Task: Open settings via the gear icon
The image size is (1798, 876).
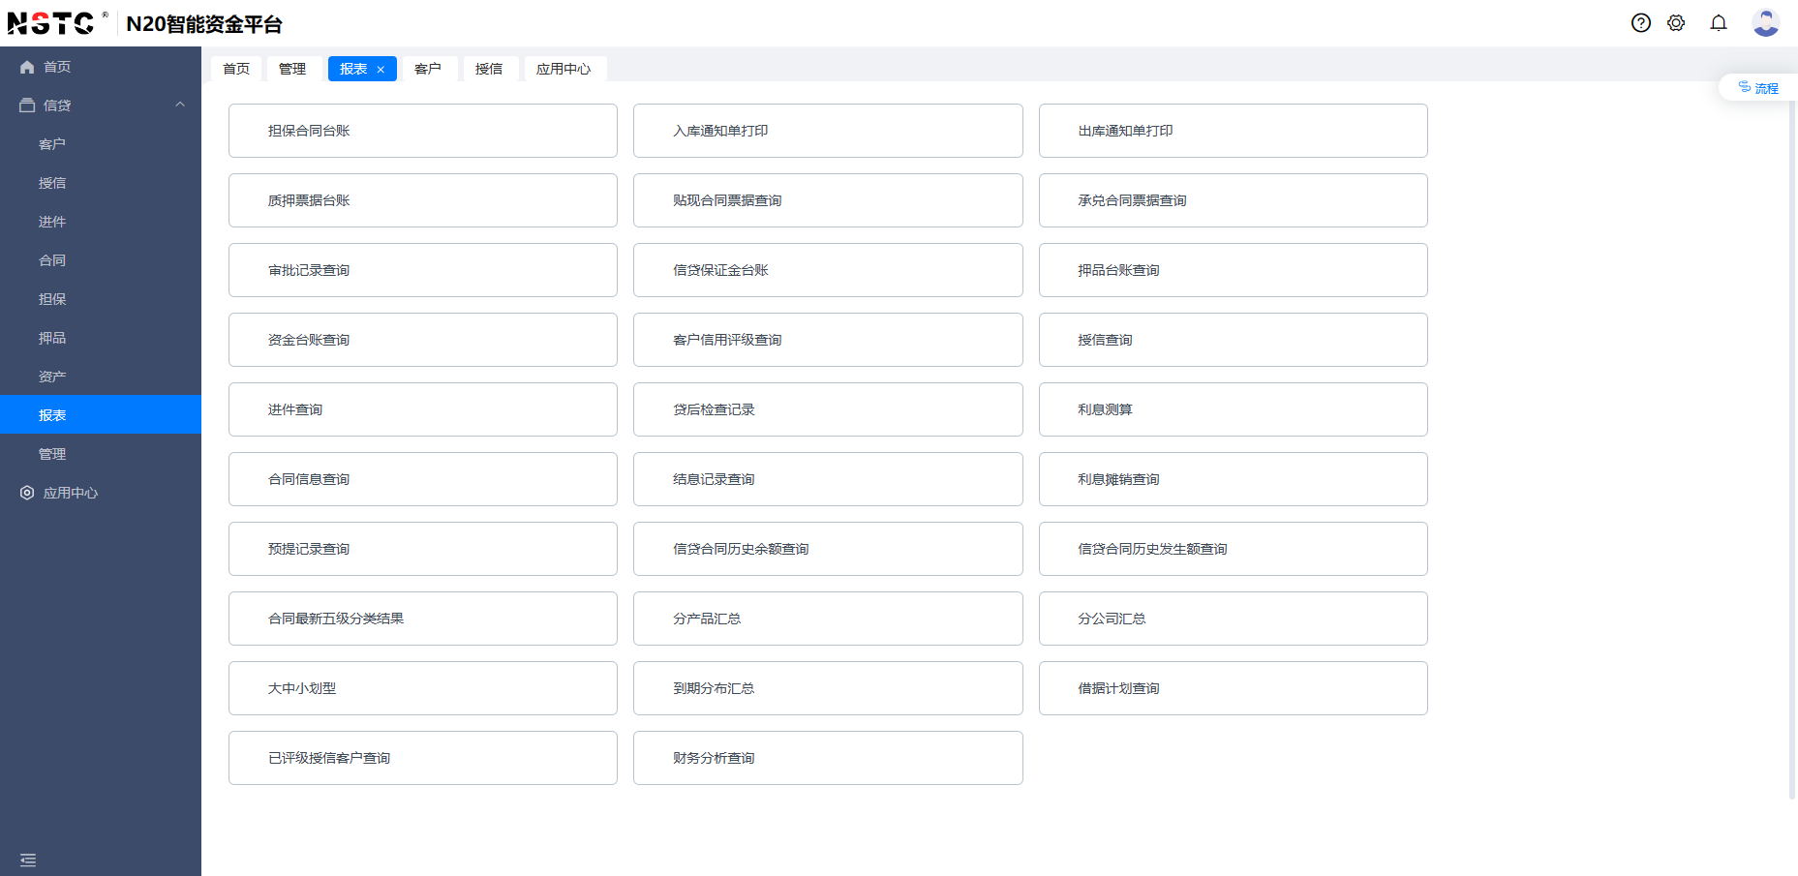Action: point(1676,23)
